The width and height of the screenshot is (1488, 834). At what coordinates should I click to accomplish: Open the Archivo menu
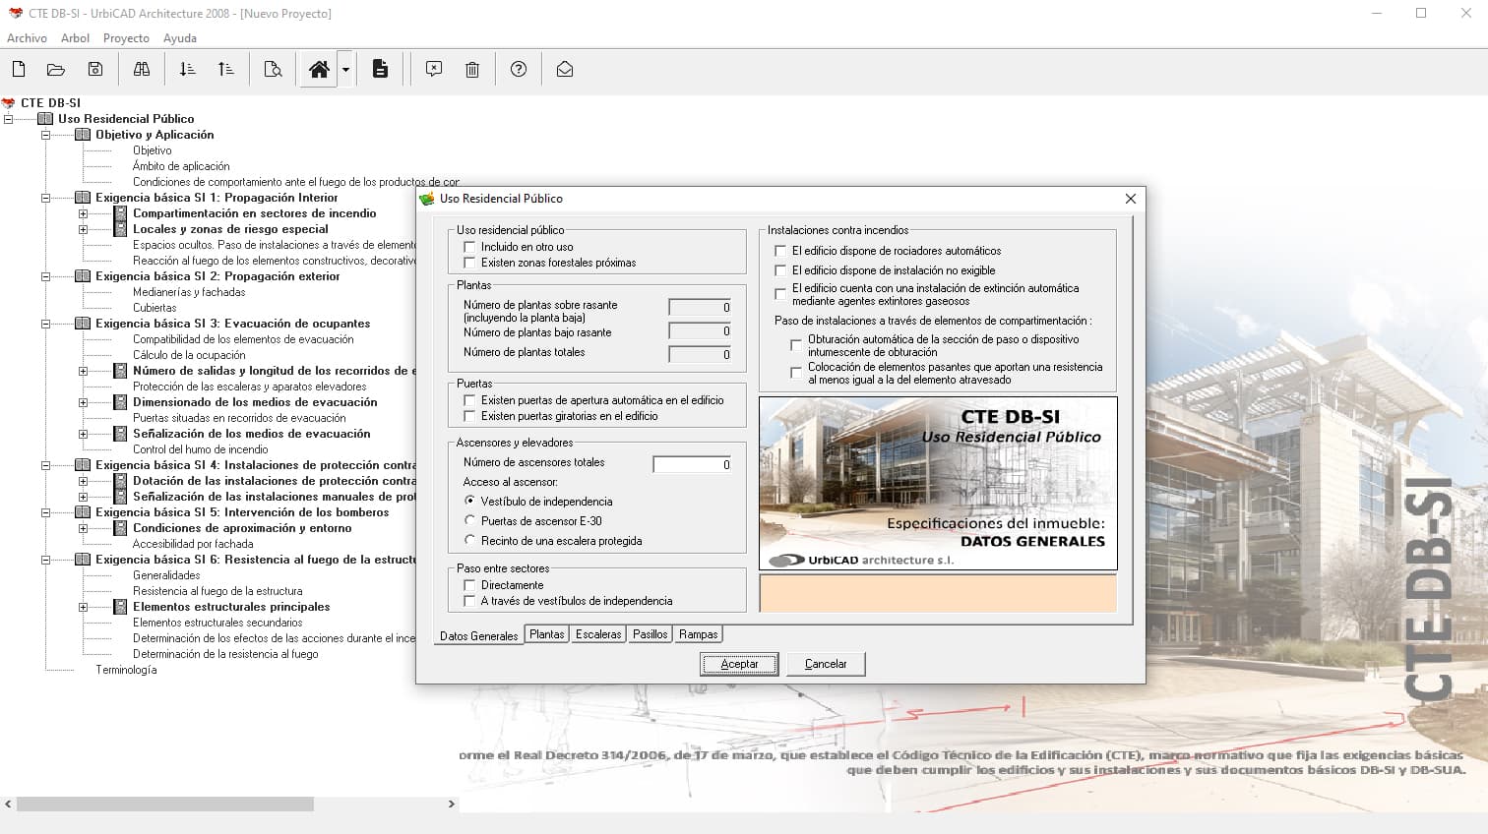[x=27, y=38]
